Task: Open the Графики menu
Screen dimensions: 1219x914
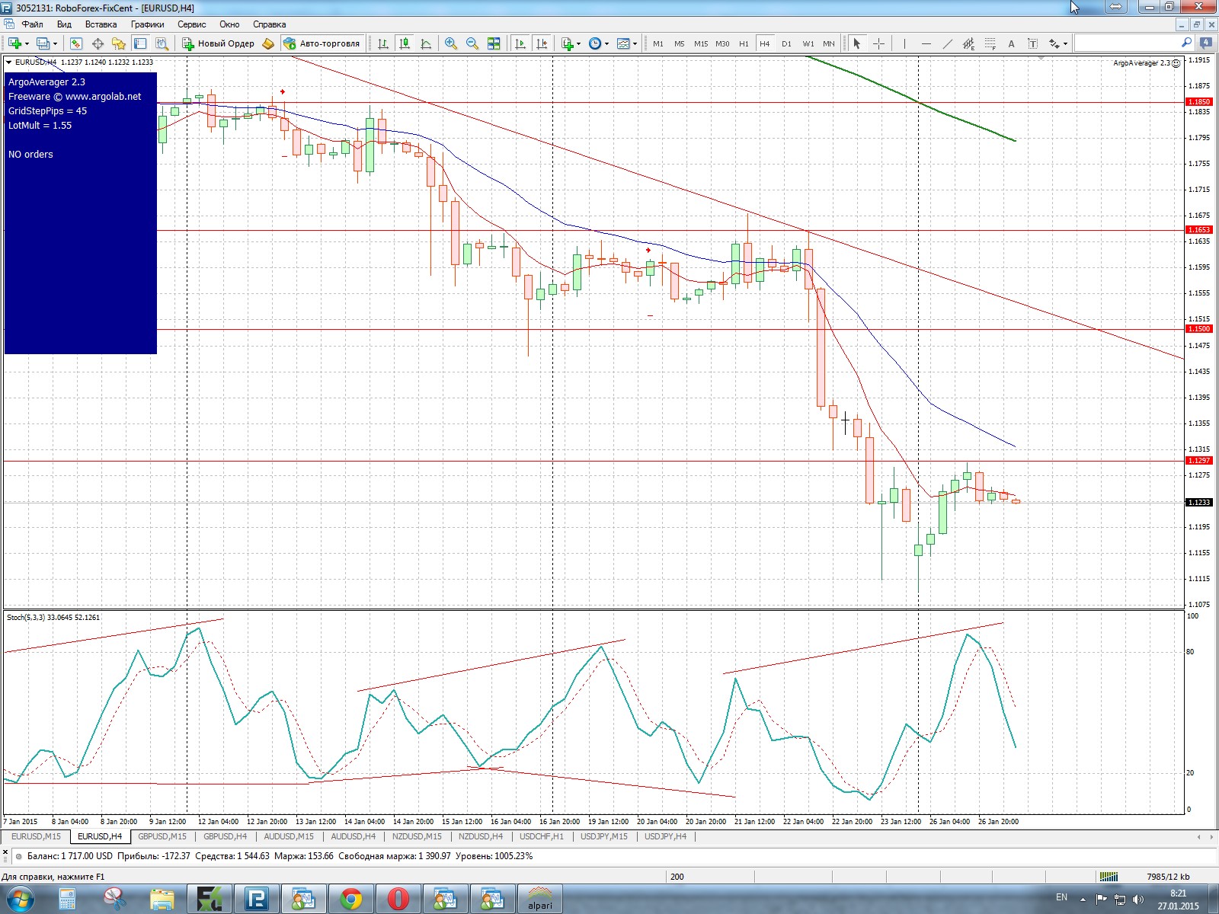Action: [147, 24]
